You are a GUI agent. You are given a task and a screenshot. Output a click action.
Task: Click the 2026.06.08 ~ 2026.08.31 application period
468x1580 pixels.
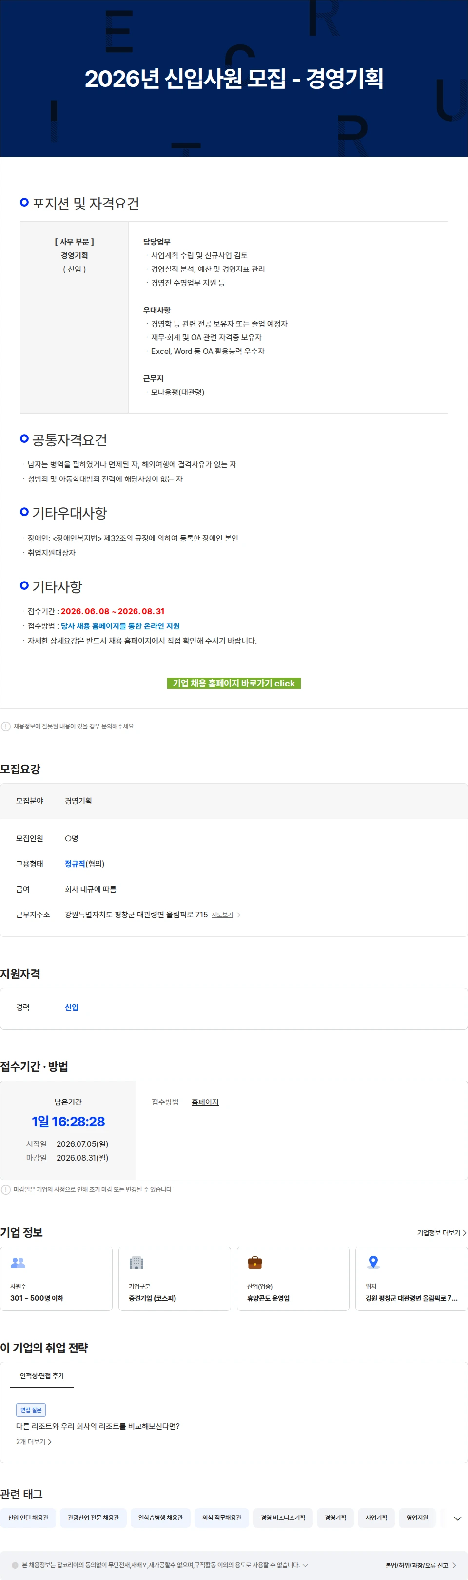(x=113, y=611)
